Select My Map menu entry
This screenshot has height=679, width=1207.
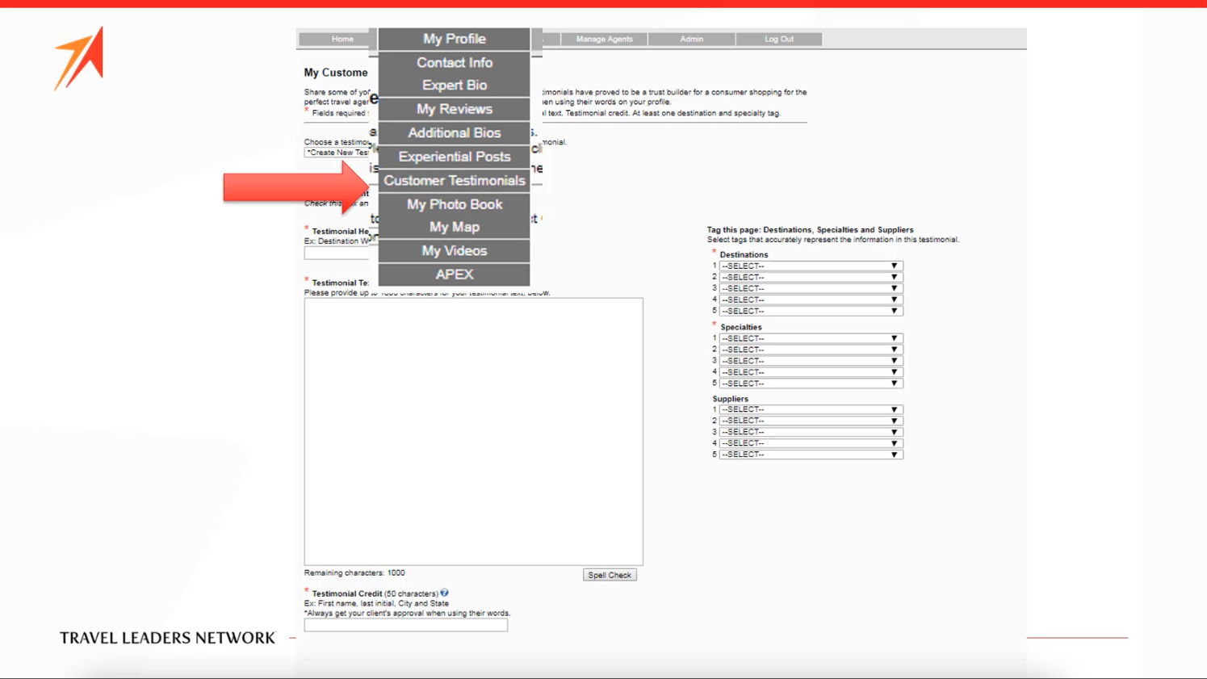click(x=455, y=227)
